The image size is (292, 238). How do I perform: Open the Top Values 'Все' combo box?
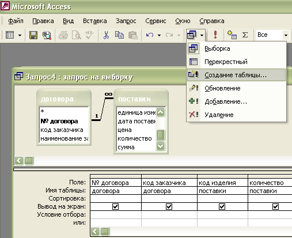[x=272, y=35]
